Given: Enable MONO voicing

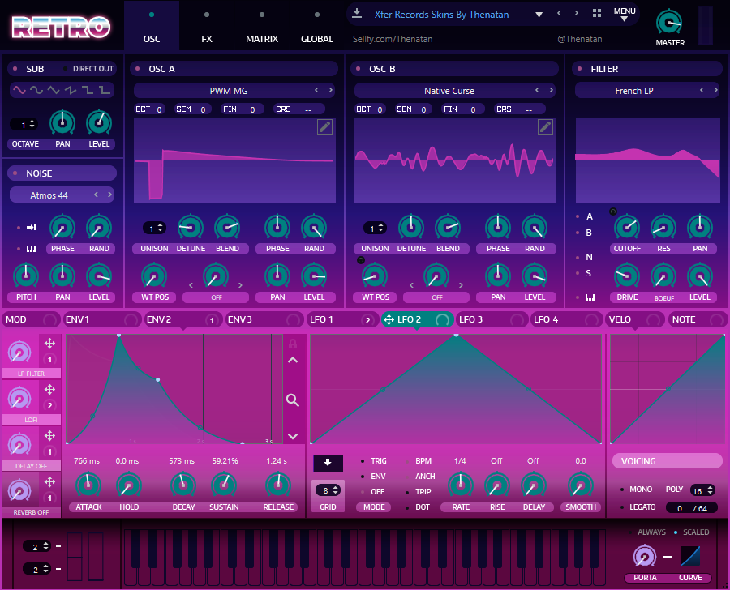Looking at the screenshot, I should [622, 490].
